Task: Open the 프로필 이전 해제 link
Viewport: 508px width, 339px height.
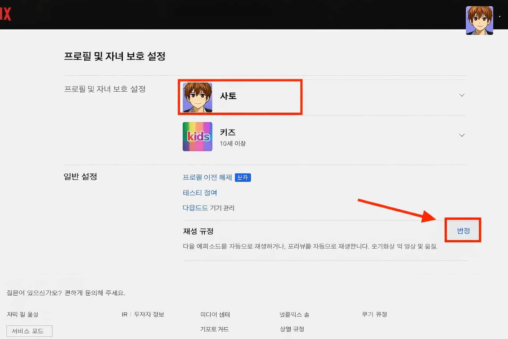Action: pos(207,177)
